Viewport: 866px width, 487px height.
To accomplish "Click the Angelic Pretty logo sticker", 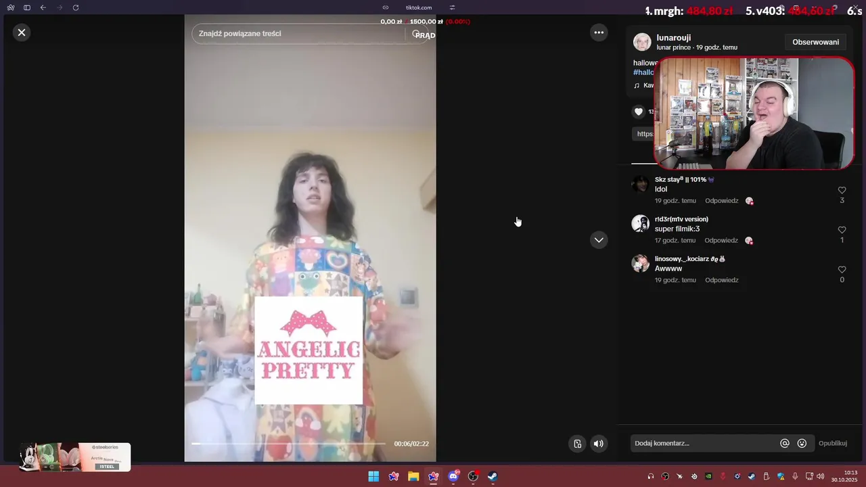I will [x=309, y=350].
